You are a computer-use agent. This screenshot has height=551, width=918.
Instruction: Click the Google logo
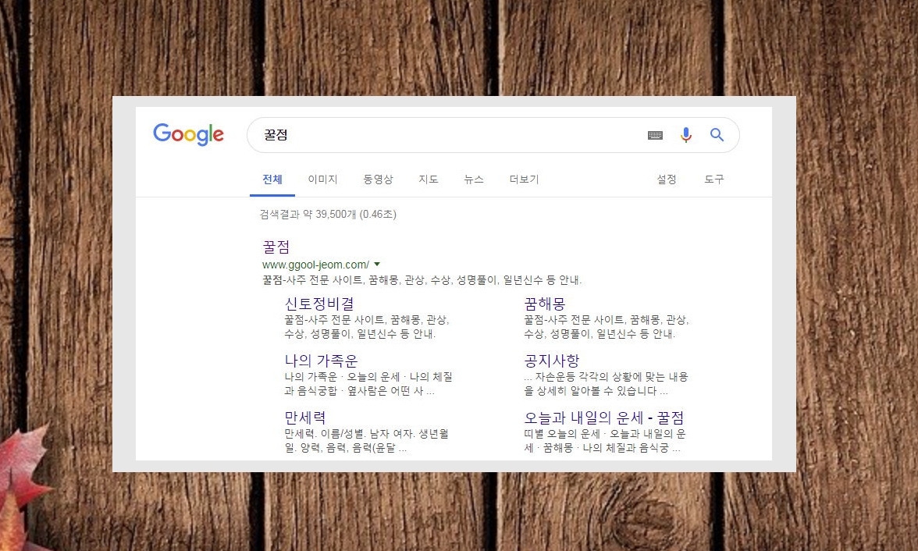189,135
